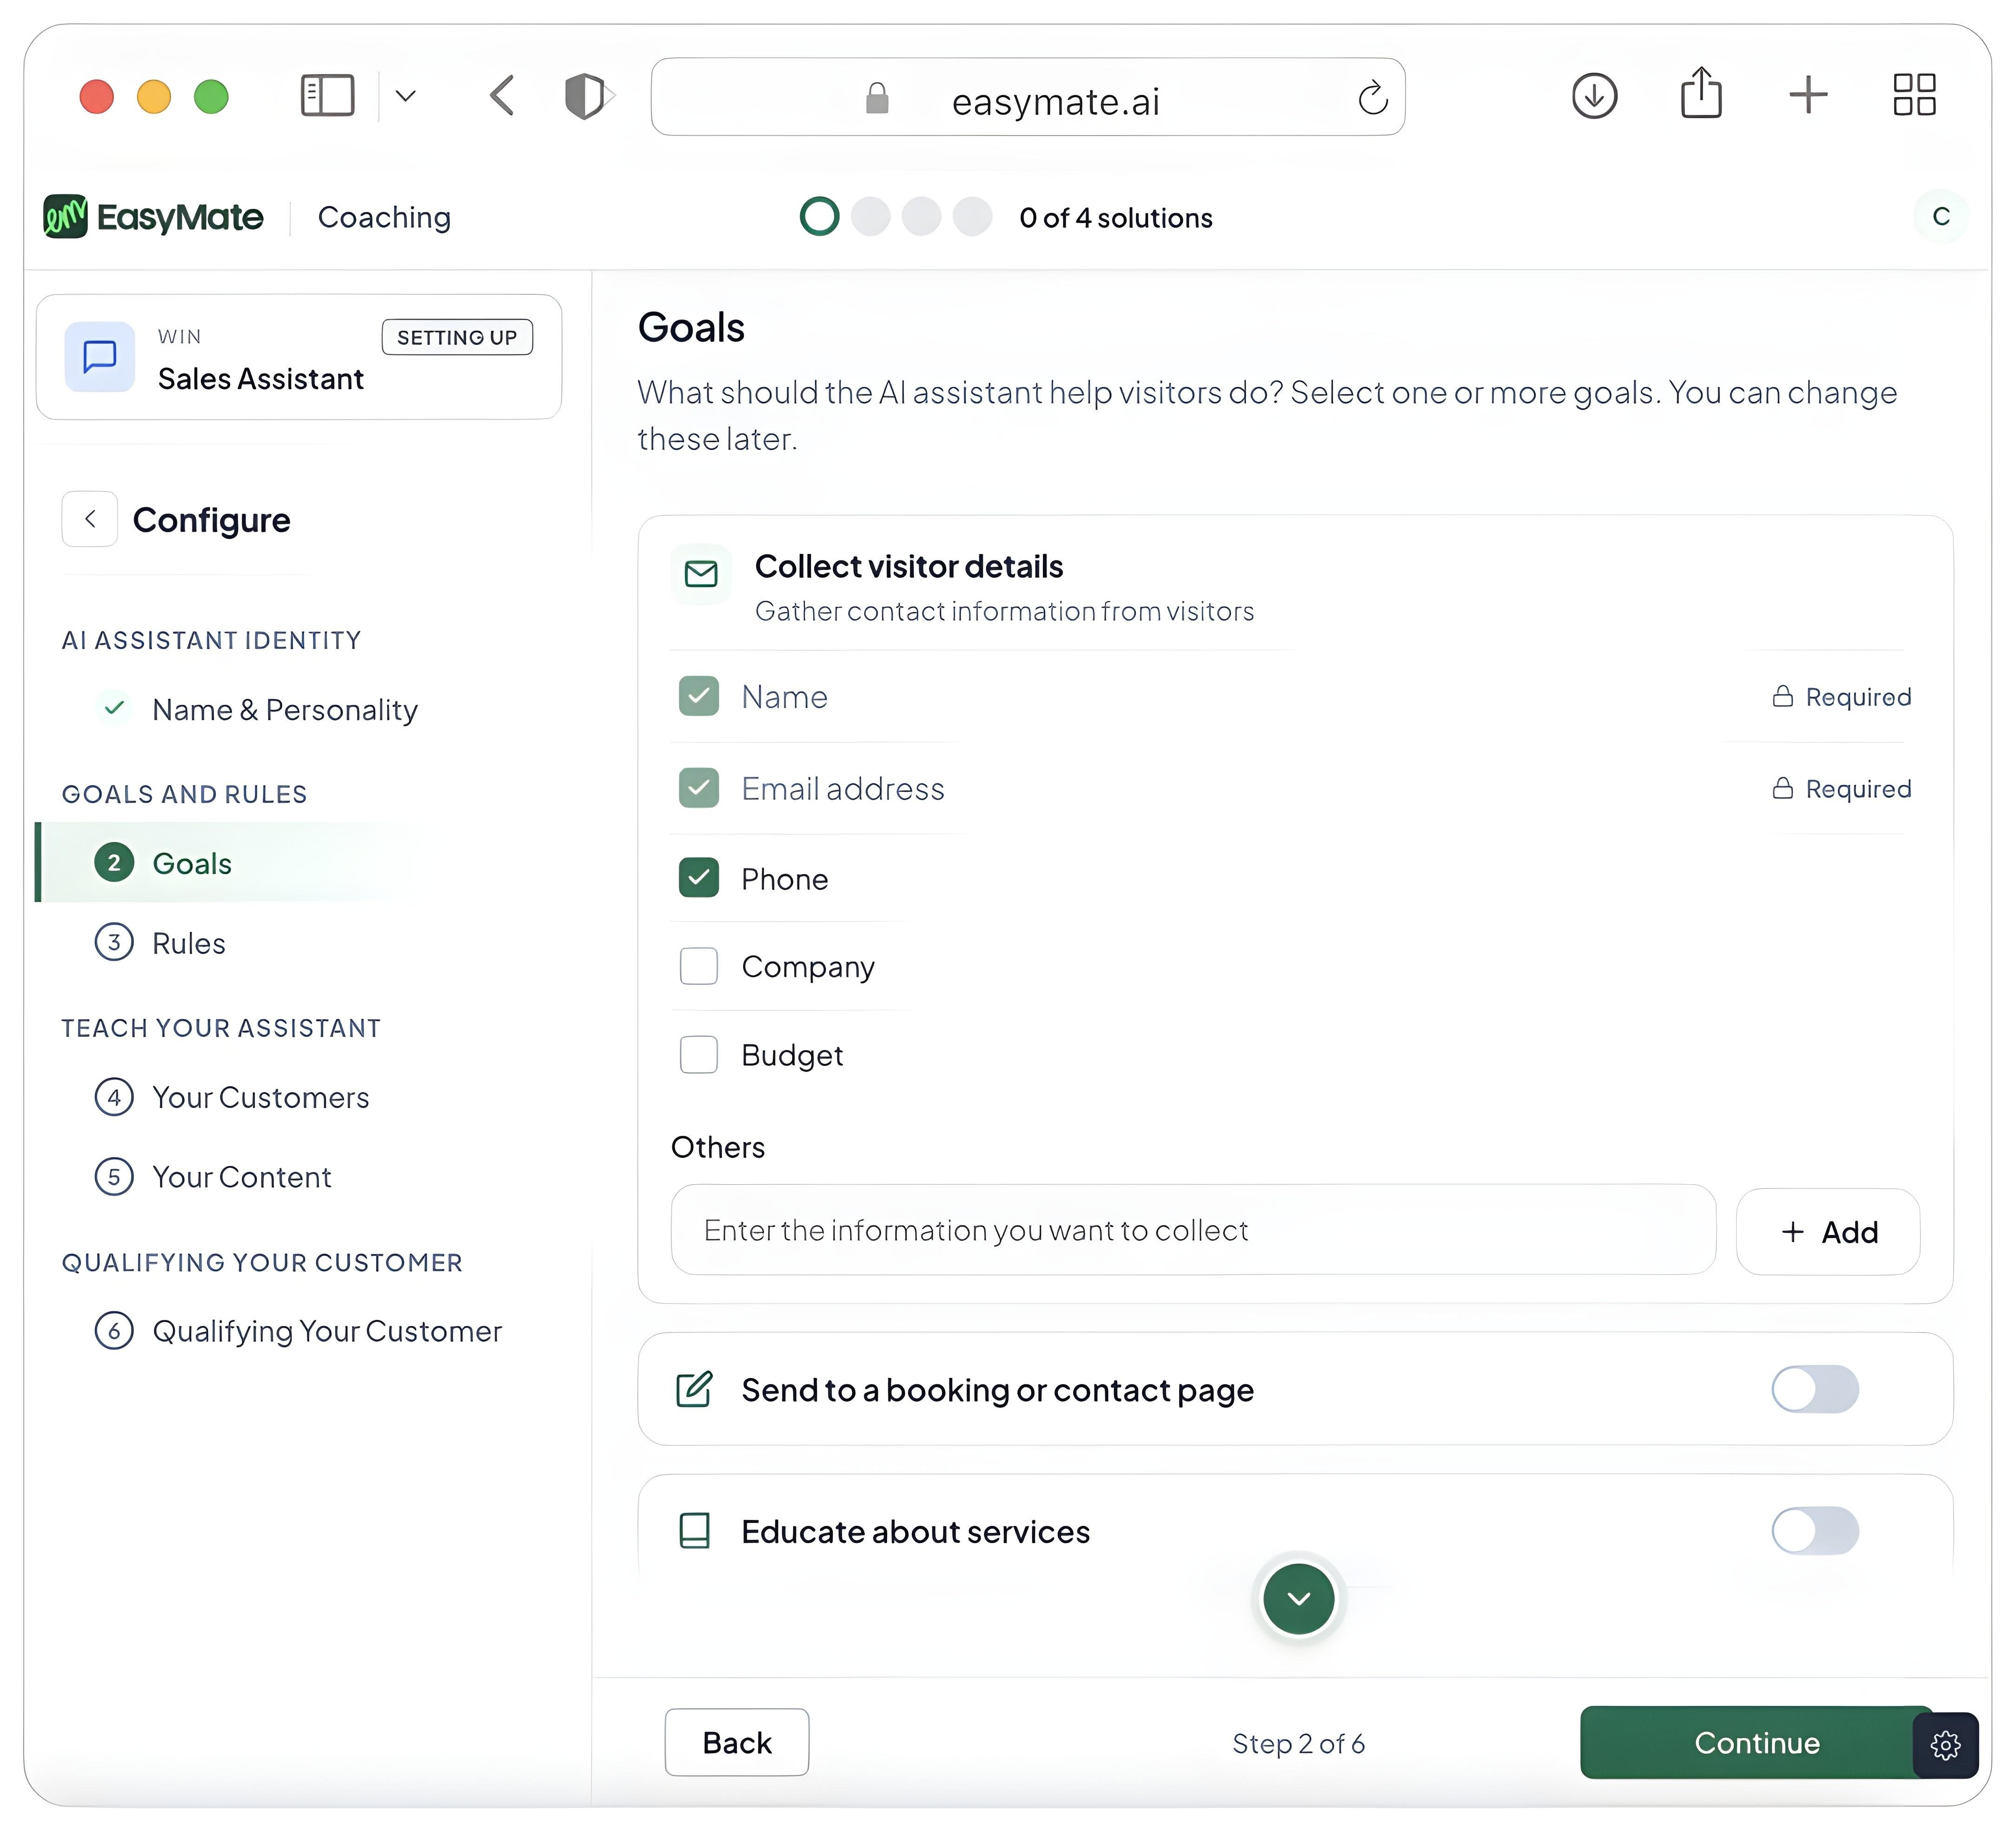Open the Coaching workspace label
Image resolution: width=2016 pixels, height=1830 pixels.
pos(384,217)
